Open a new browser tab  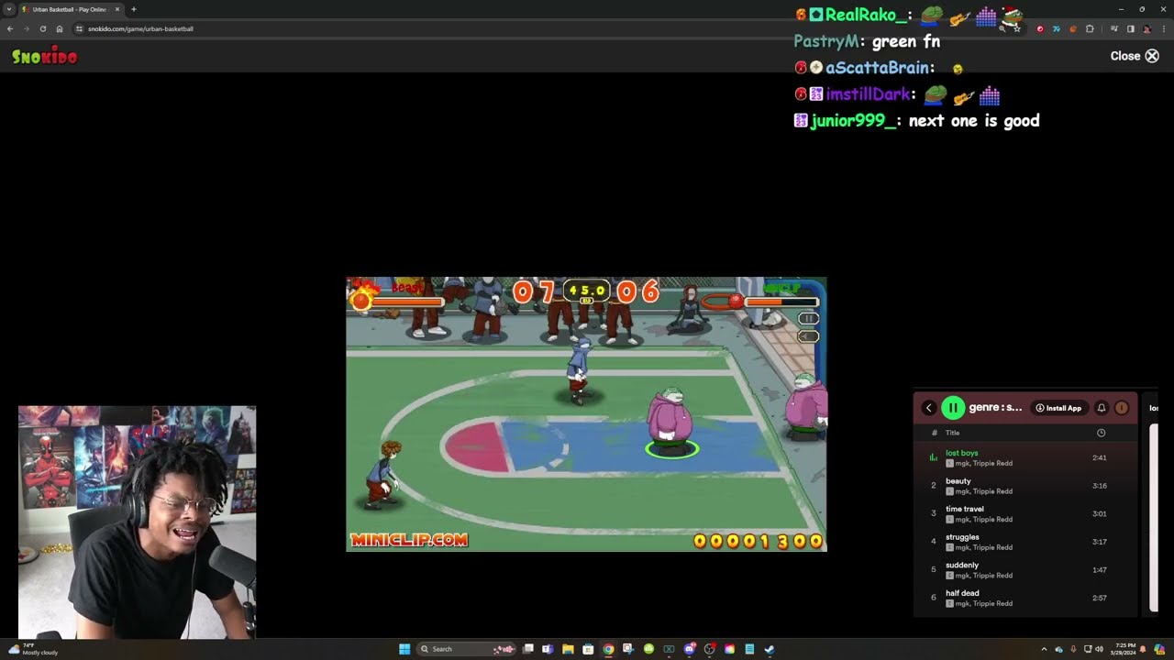coord(134,9)
